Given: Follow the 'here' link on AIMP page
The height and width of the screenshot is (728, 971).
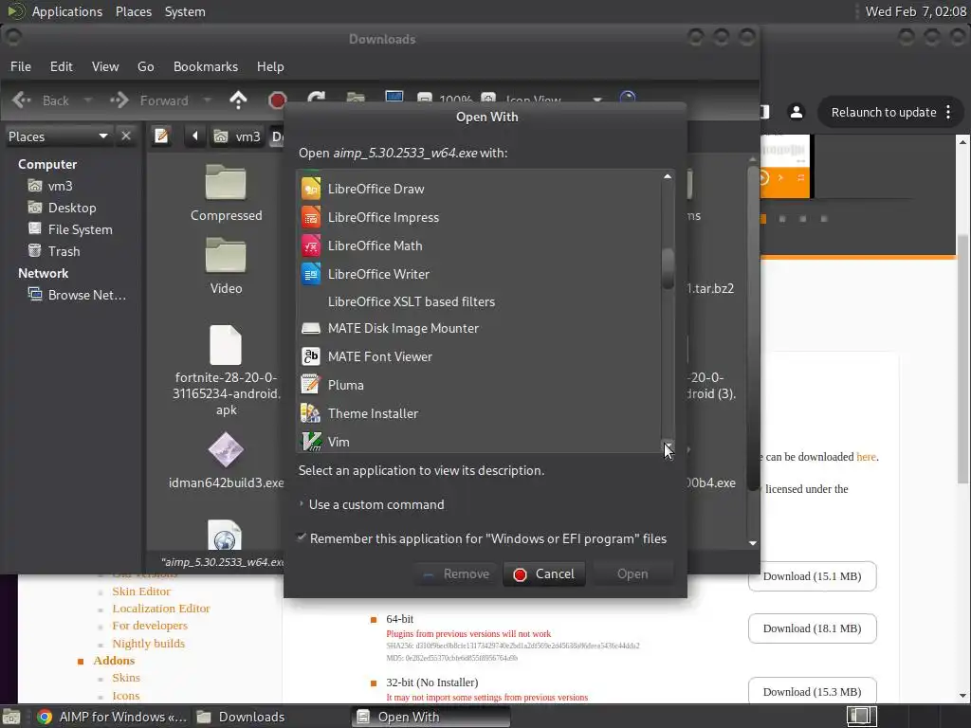Looking at the screenshot, I should tap(866, 457).
